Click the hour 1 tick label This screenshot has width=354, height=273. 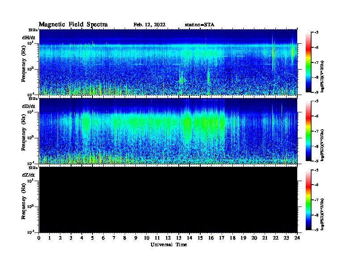click(x=50, y=238)
